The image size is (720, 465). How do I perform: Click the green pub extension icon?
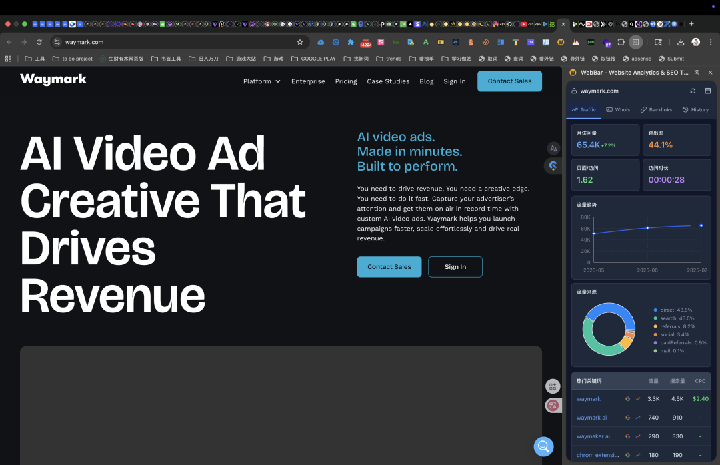tap(591, 42)
